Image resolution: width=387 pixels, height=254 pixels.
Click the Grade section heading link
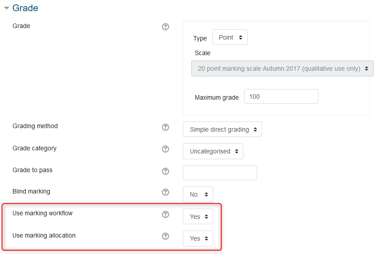(25, 8)
